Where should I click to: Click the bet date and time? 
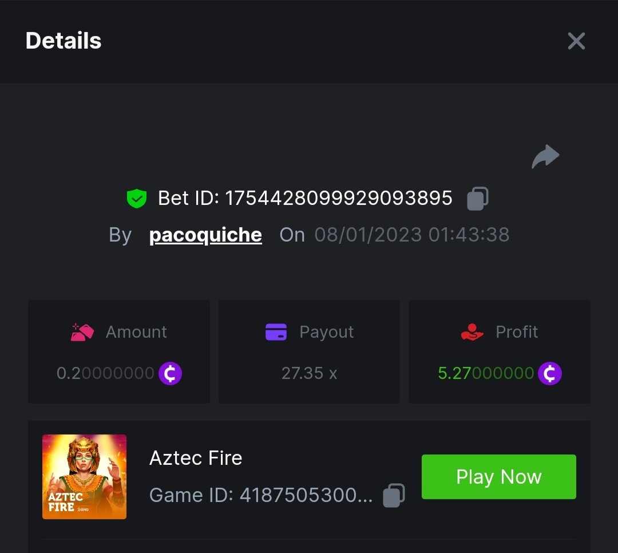point(412,235)
